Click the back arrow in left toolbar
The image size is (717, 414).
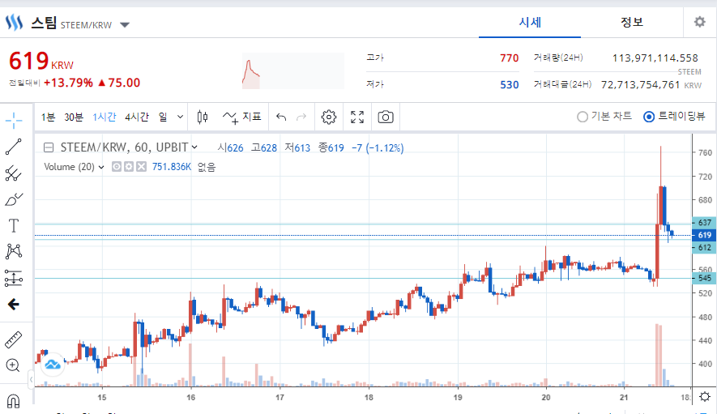tap(14, 305)
